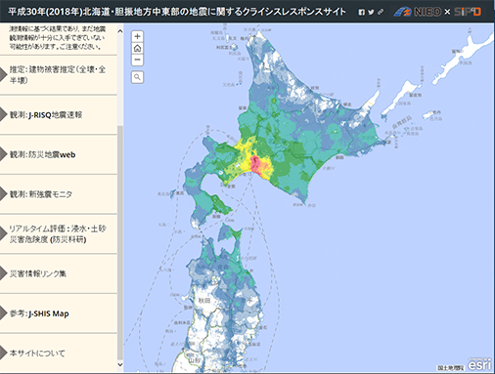This screenshot has width=495, height=374.
Task: Expand the 観測:防災地震web section
Action: 59,154
